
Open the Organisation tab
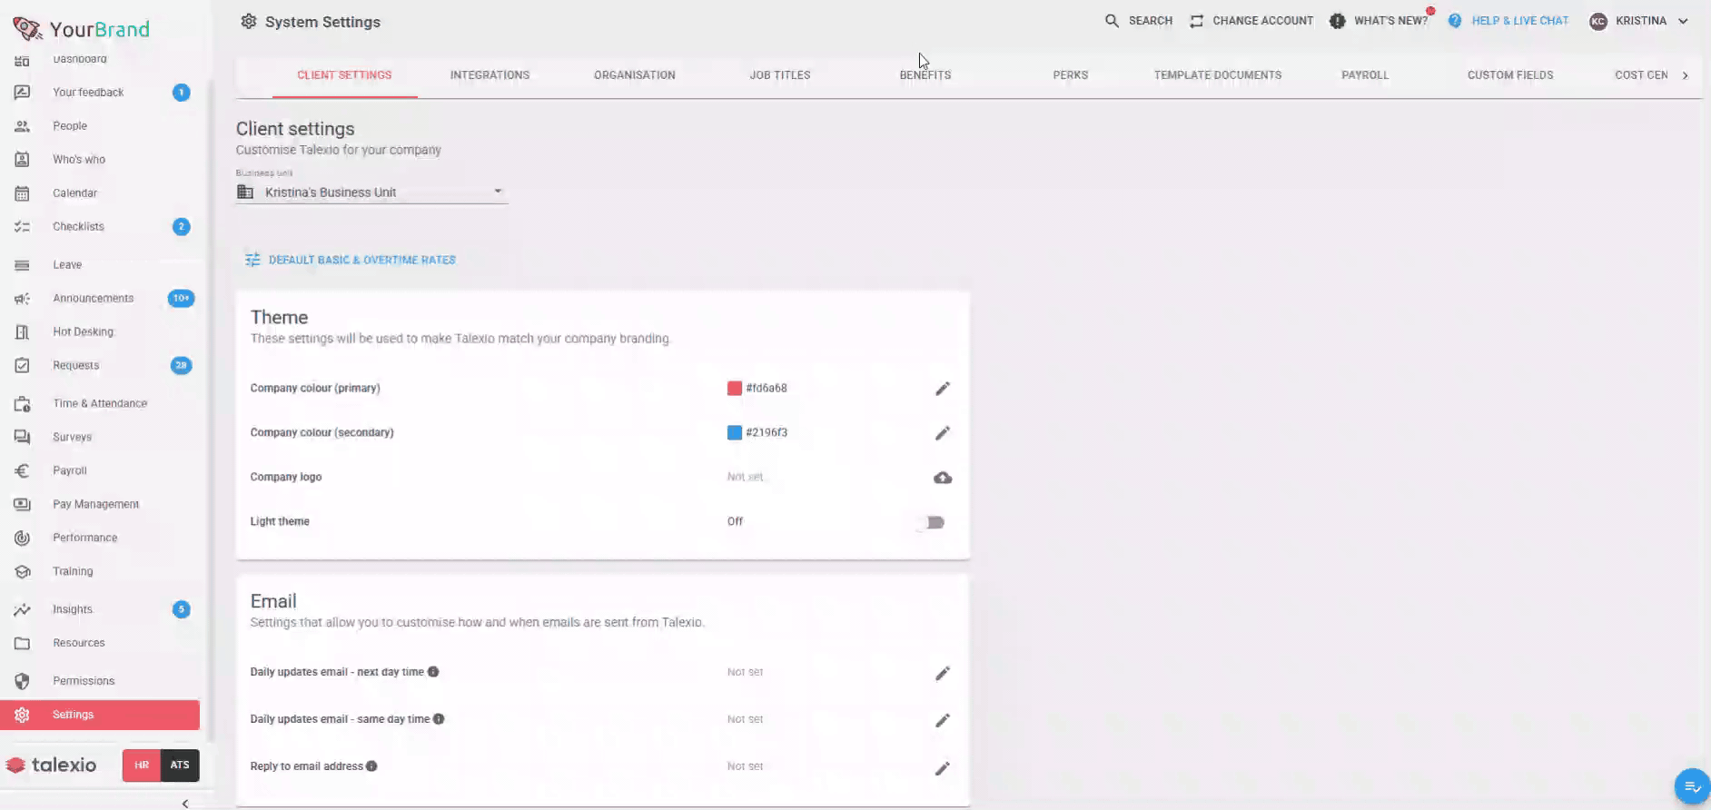[x=635, y=75]
